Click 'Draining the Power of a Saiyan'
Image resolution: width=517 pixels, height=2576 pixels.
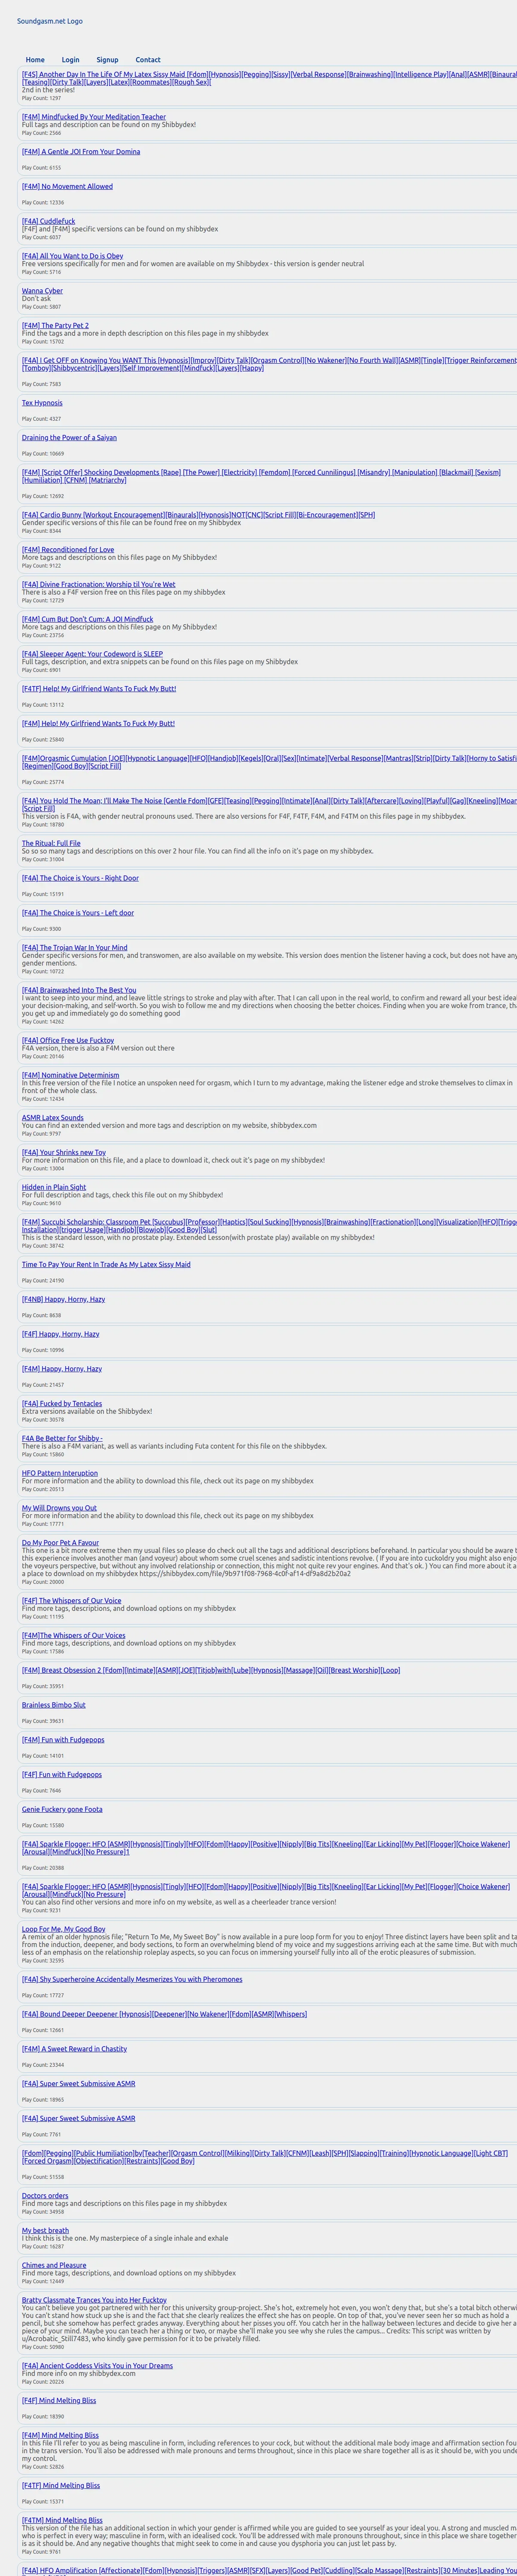point(69,437)
